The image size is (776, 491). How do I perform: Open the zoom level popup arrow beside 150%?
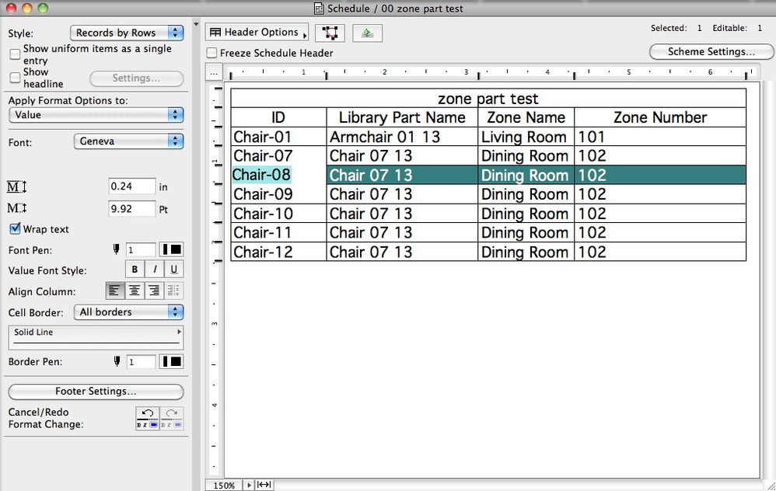(249, 485)
